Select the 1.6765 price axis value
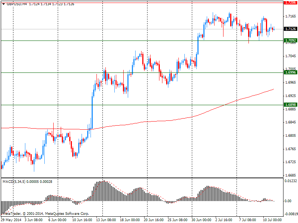 coord(291,149)
